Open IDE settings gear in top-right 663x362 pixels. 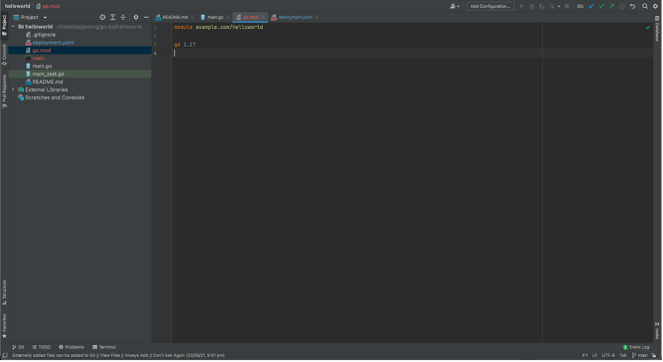655,6
